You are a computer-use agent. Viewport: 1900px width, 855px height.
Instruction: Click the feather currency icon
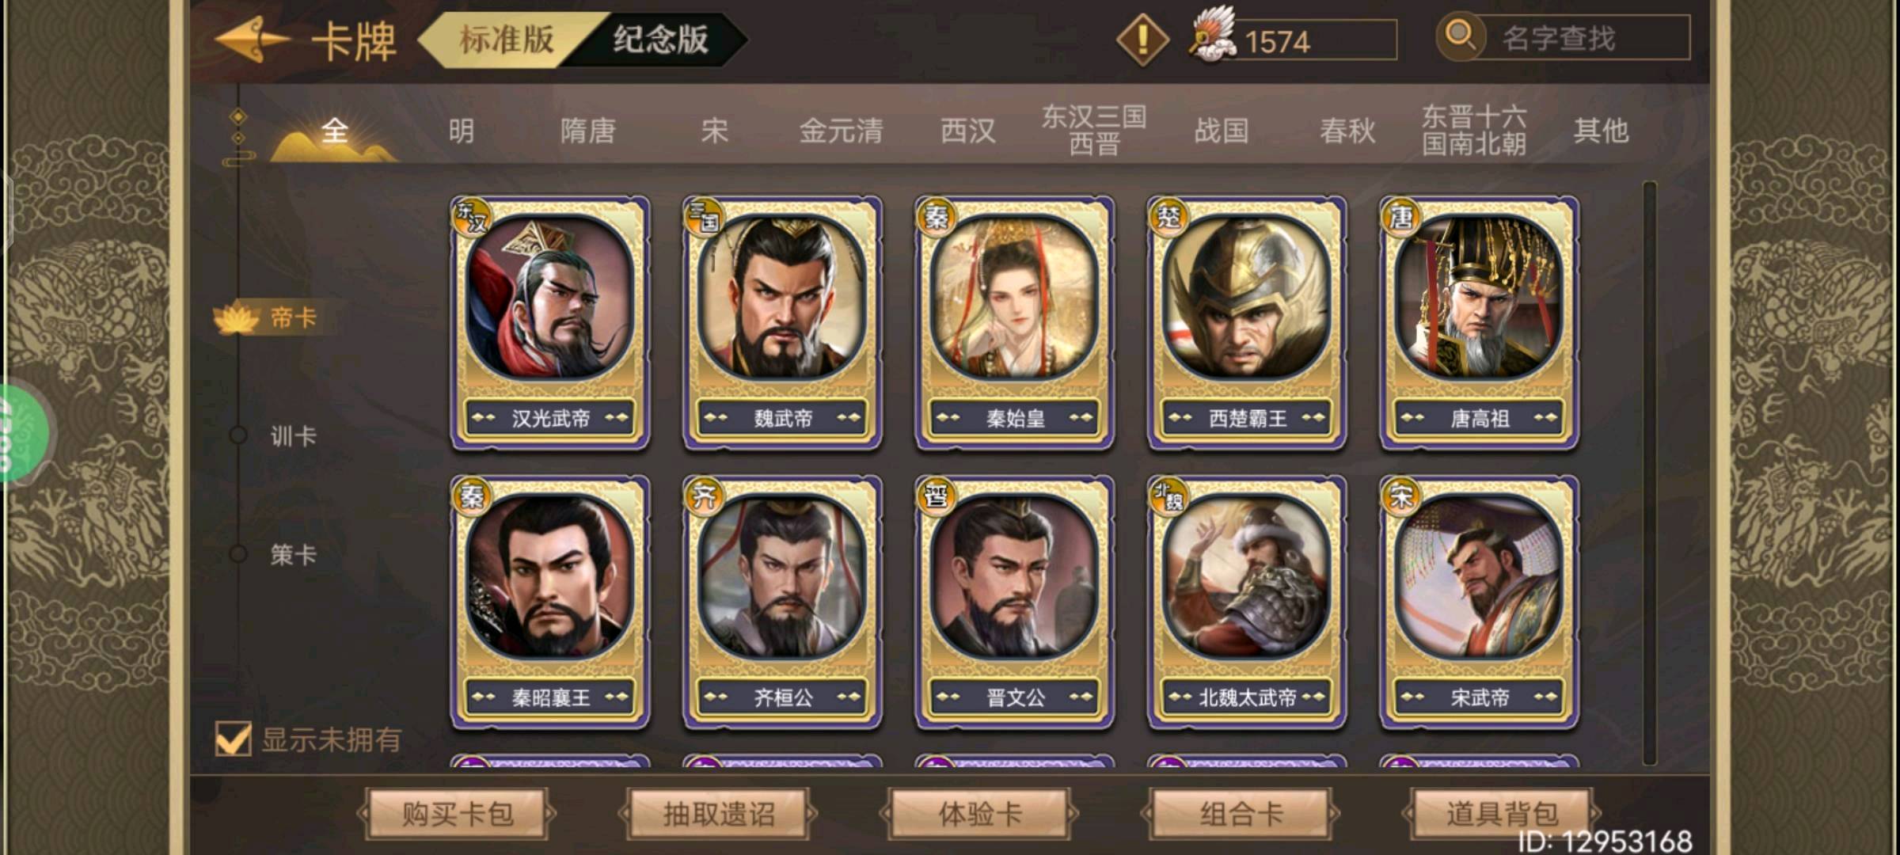[x=1213, y=35]
